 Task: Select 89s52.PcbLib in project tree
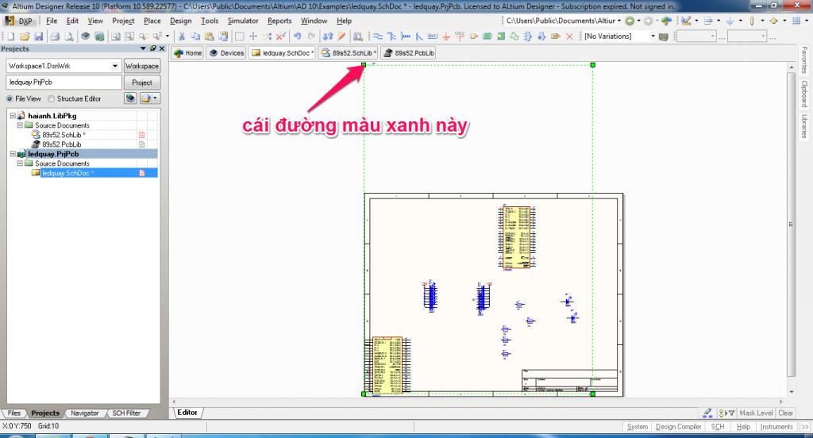[x=61, y=144]
